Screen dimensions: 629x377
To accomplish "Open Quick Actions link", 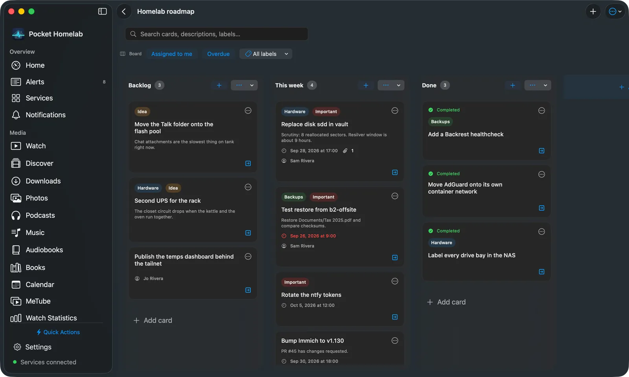I will tap(58, 332).
